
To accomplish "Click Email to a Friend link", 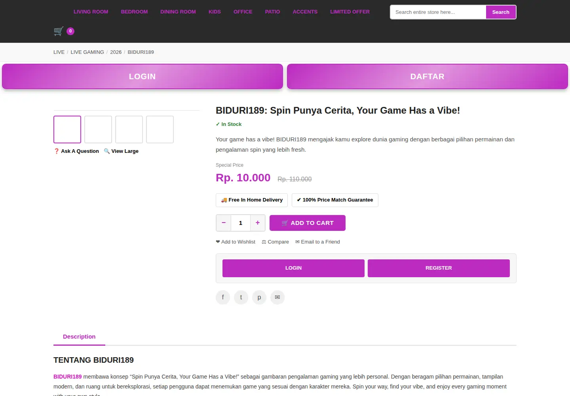I will (x=317, y=242).
